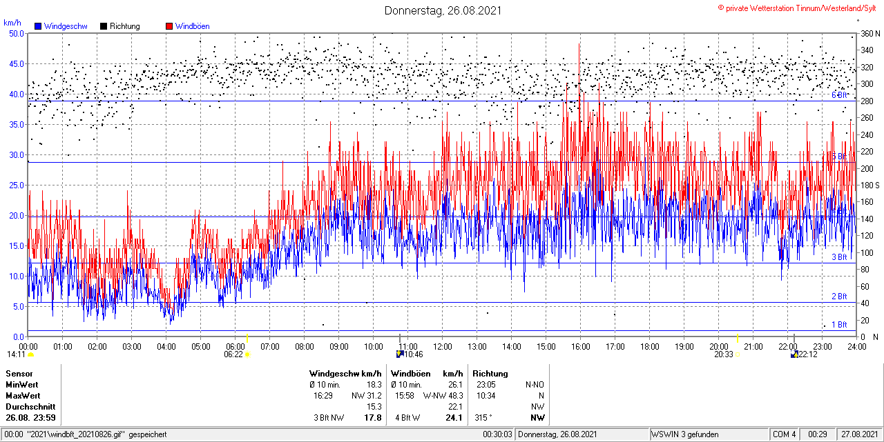Click the COM 4 status entry
This screenshot has width=884, height=442.
784,434
